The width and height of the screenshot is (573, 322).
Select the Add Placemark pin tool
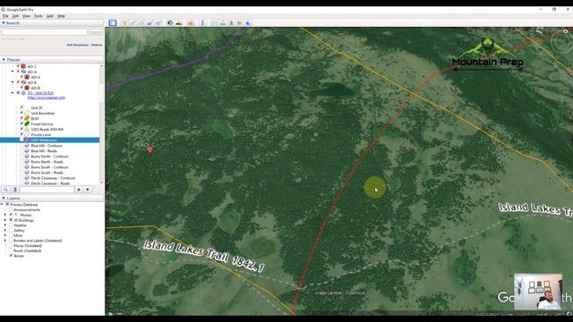tap(124, 23)
